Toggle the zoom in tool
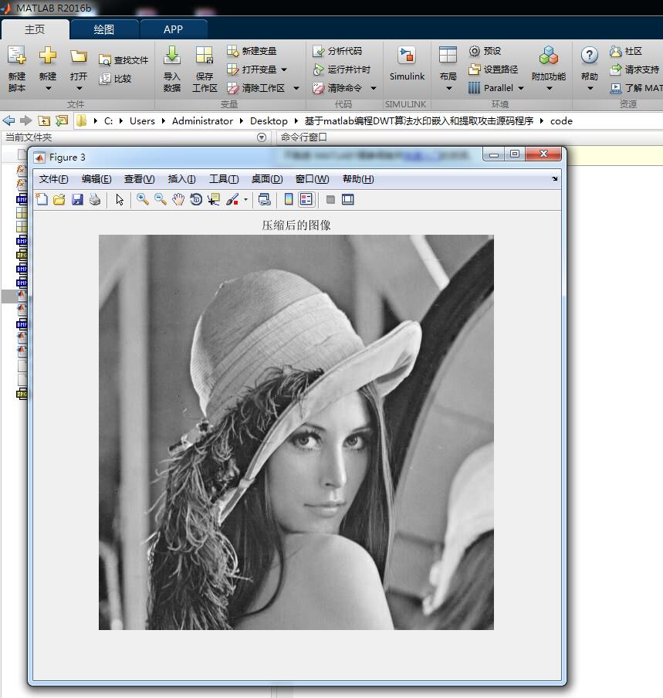Image resolution: width=663 pixels, height=698 pixels. 142,199
